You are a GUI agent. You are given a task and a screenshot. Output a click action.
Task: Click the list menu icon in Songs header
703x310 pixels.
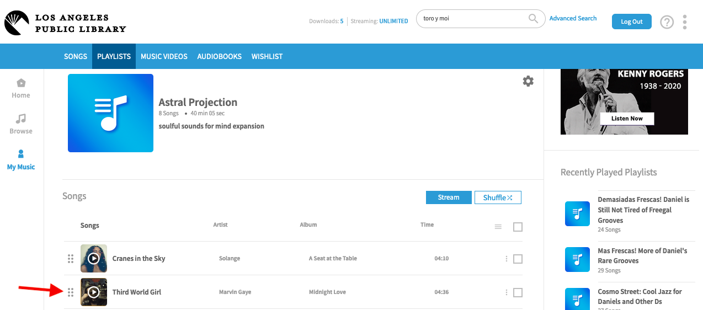(498, 227)
